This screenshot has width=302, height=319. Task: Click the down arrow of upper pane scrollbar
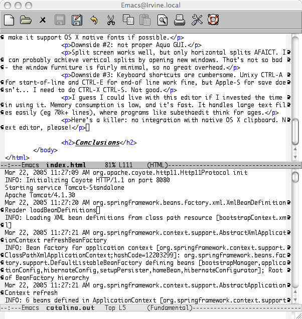point(295,157)
